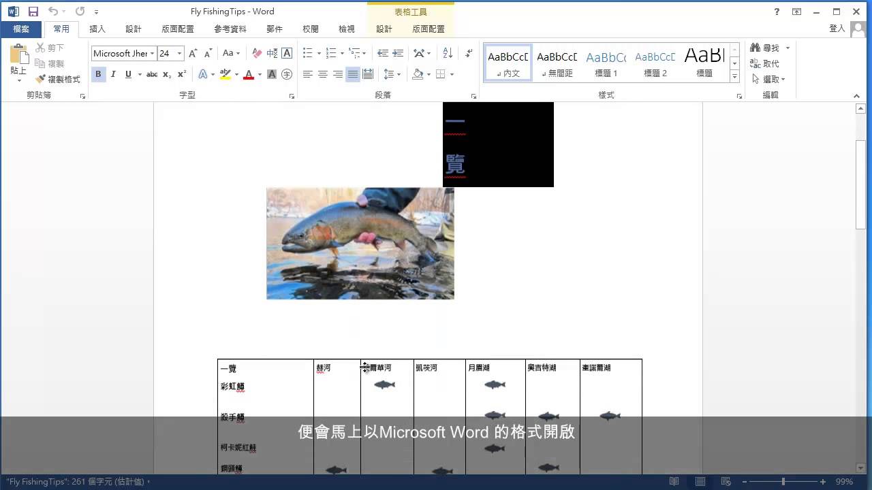Sort the selected content

[x=448, y=53]
